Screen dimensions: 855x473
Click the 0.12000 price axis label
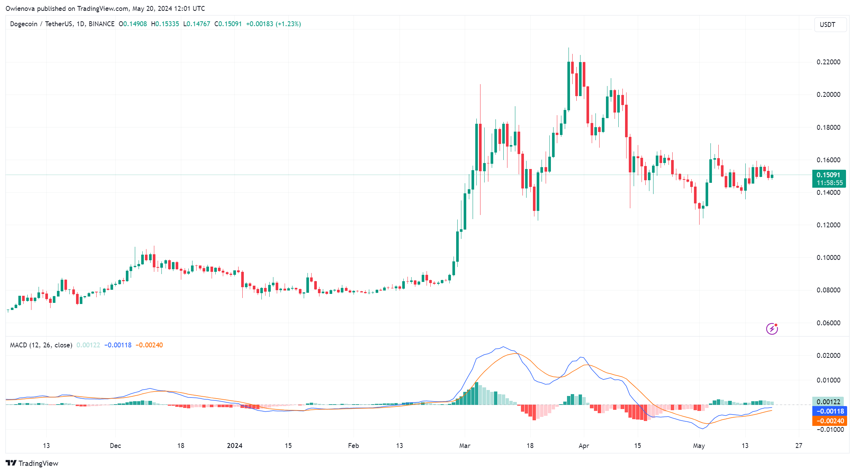(828, 225)
